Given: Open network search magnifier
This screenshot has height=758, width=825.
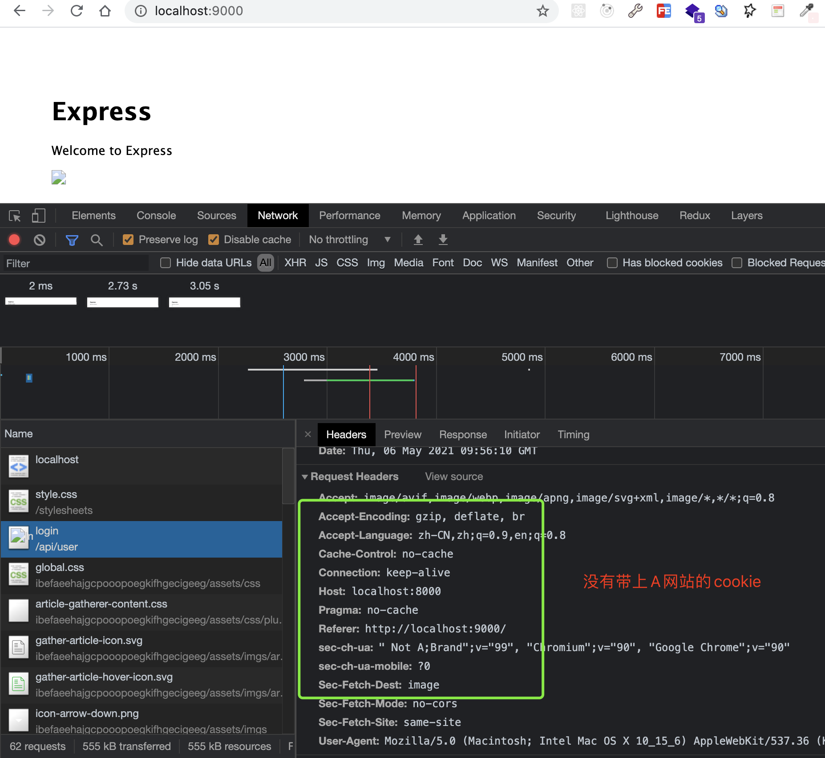Looking at the screenshot, I should pyautogui.click(x=97, y=240).
